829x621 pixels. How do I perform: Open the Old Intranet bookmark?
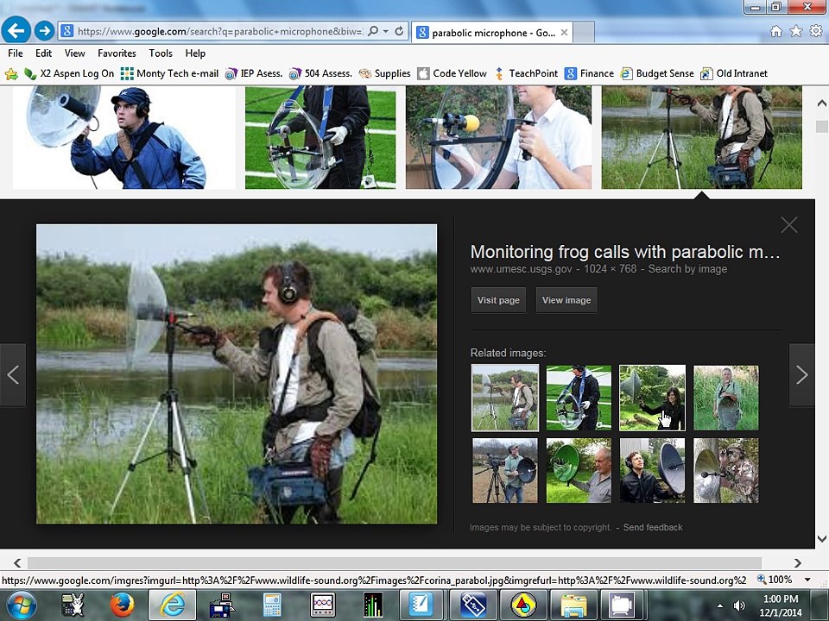(x=734, y=73)
